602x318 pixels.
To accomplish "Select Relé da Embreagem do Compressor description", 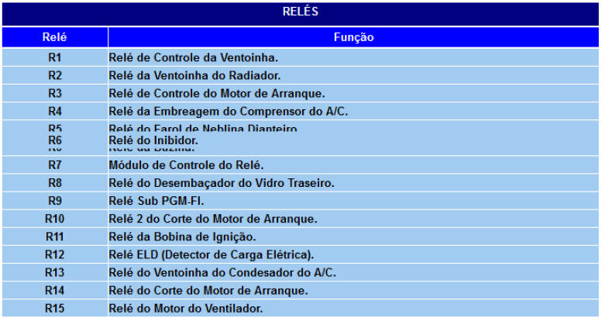I will point(229,111).
